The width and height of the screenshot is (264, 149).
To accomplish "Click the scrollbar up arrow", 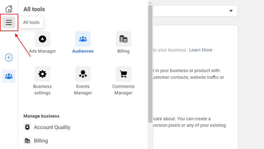I will pyautogui.click(x=150, y=3).
